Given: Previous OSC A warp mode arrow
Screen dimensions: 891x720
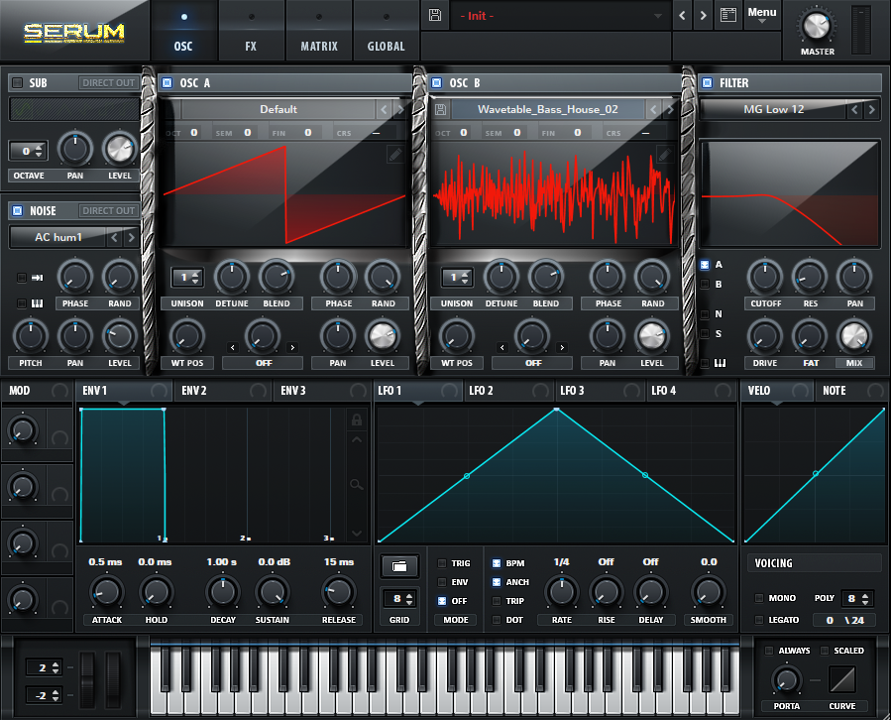Looking at the screenshot, I should 232,347.
